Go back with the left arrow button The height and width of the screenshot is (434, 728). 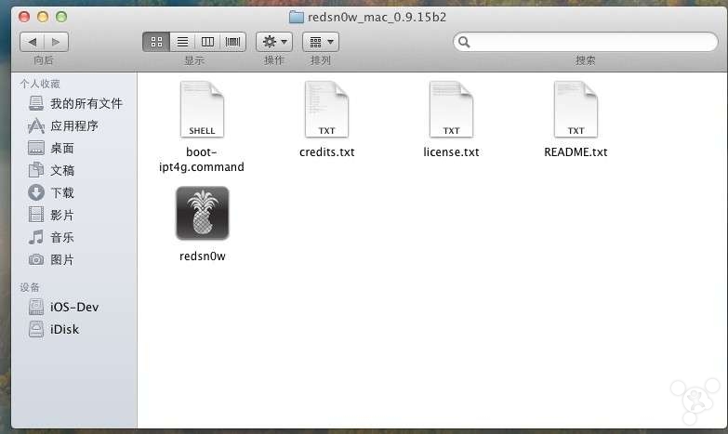(x=32, y=42)
